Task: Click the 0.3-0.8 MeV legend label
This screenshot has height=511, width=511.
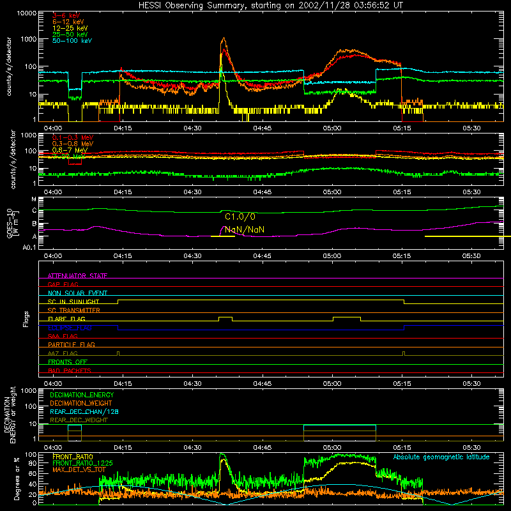Action: [73, 144]
